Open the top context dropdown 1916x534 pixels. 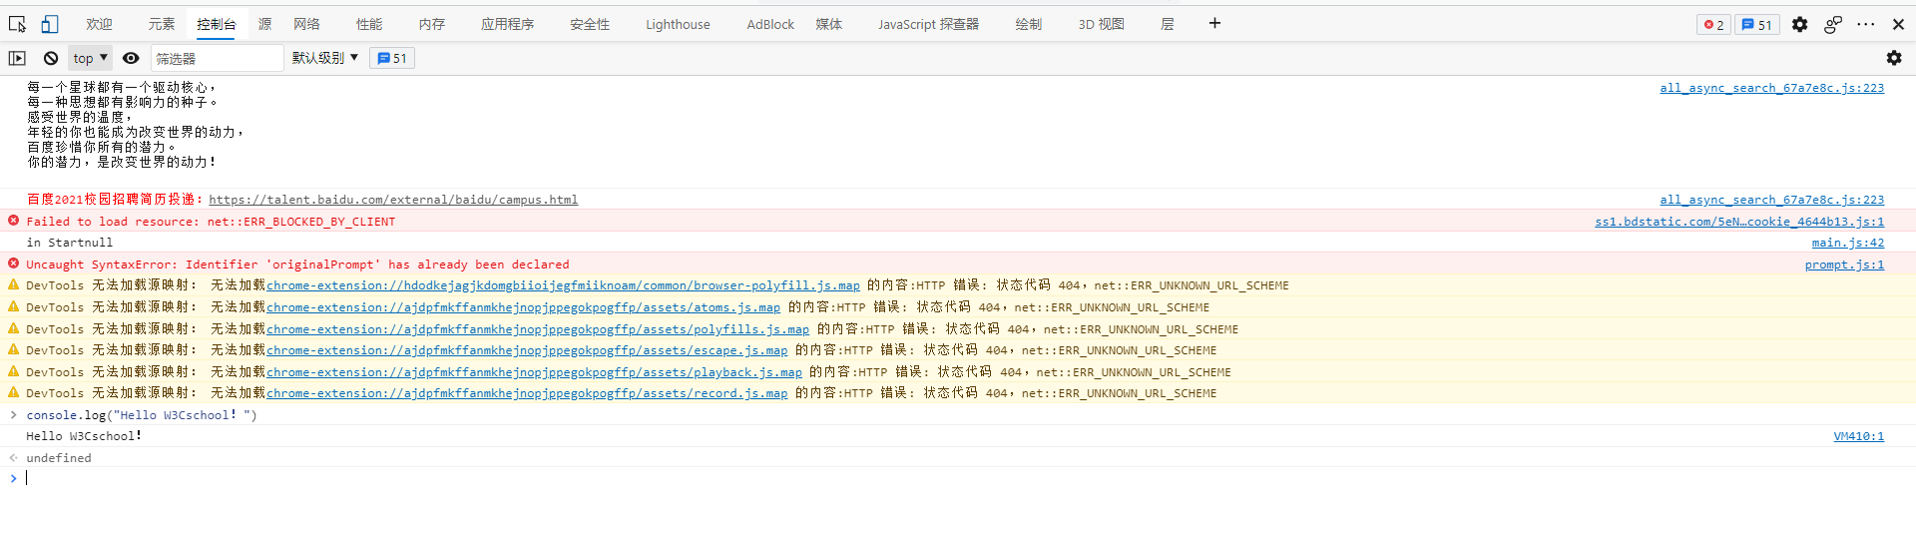click(90, 59)
